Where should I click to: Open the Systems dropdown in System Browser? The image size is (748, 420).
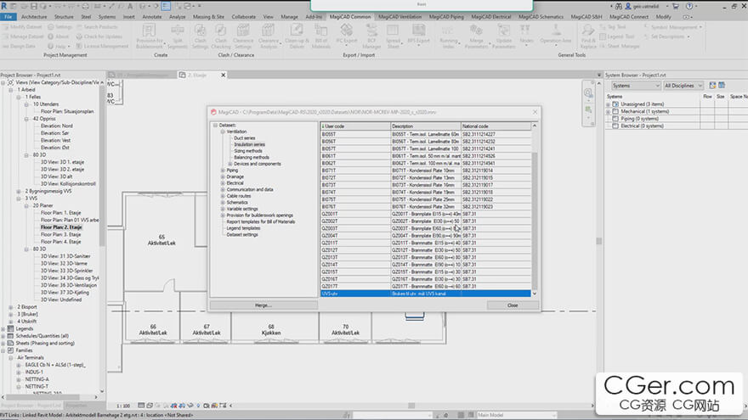tap(636, 86)
